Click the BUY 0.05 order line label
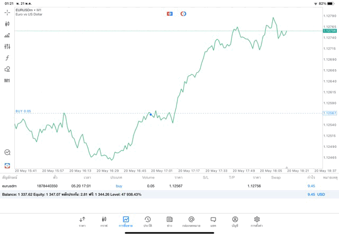Viewport: 339px width, 236px height. tap(23, 111)
